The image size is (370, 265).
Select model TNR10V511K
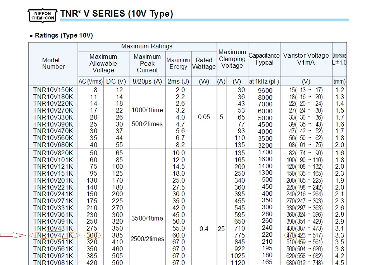(x=53, y=242)
